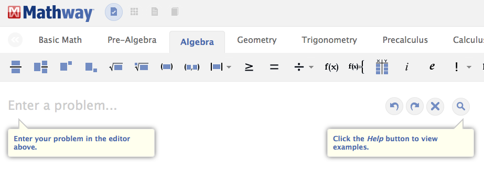Insert the ordered pair template
The width and height of the screenshot is (484, 193).
(192, 67)
